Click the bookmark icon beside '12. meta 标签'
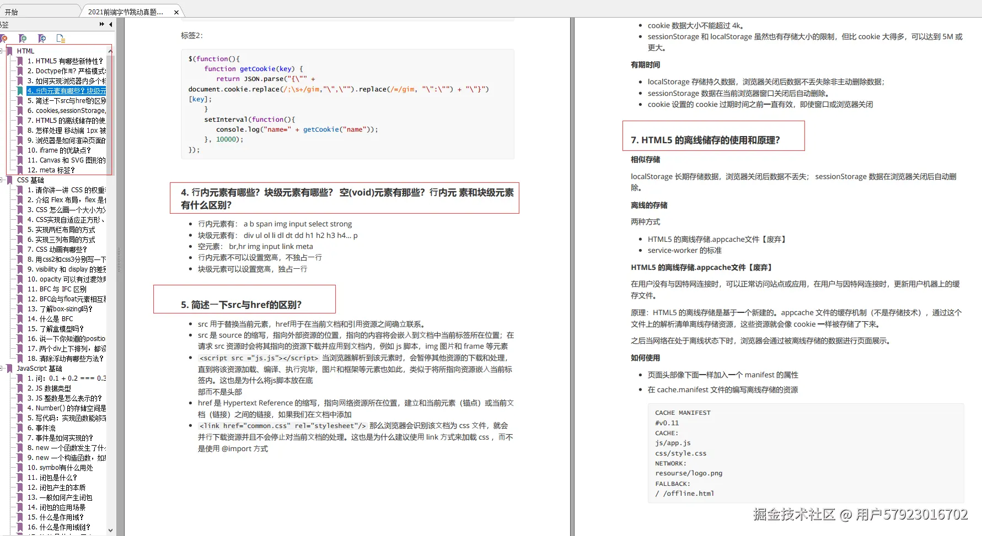The height and width of the screenshot is (536, 982). (20, 170)
